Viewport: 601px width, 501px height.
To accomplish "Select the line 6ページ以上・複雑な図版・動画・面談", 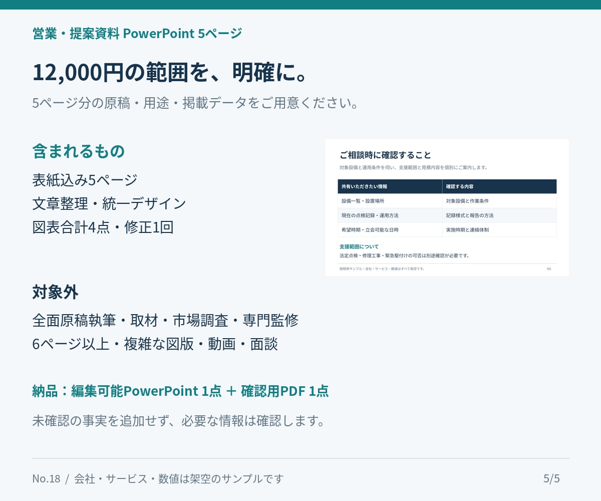I will point(155,344).
